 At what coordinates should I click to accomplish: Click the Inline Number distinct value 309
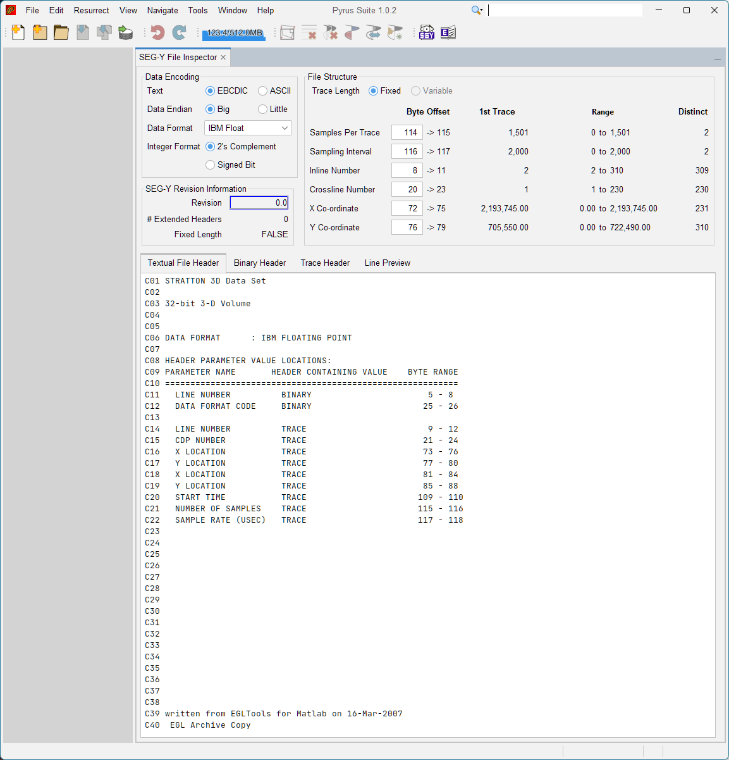(x=702, y=170)
